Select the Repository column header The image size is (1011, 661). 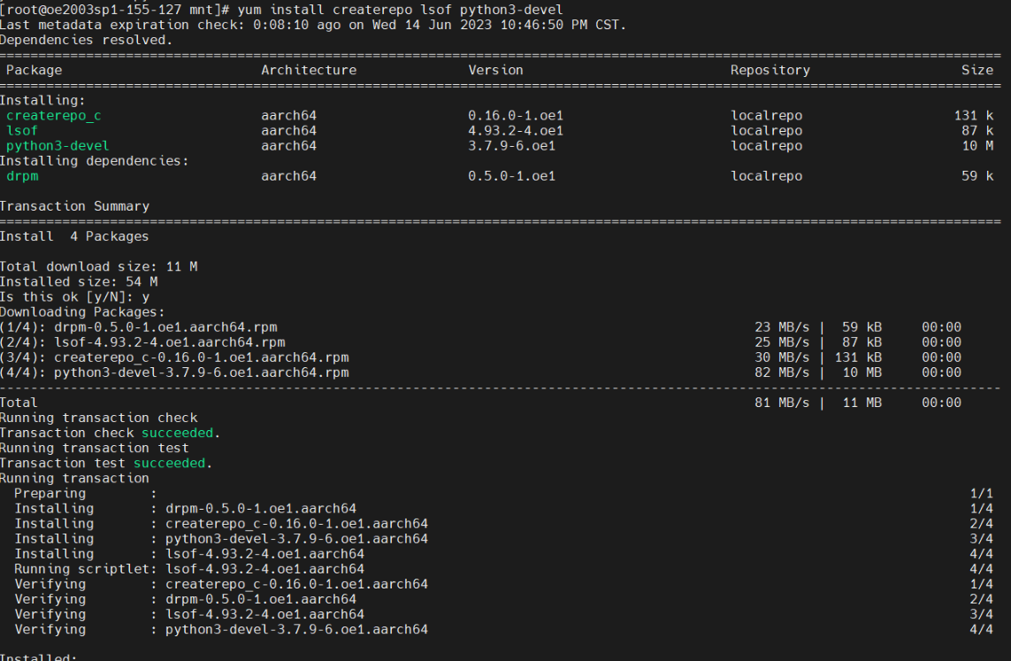[x=770, y=70]
